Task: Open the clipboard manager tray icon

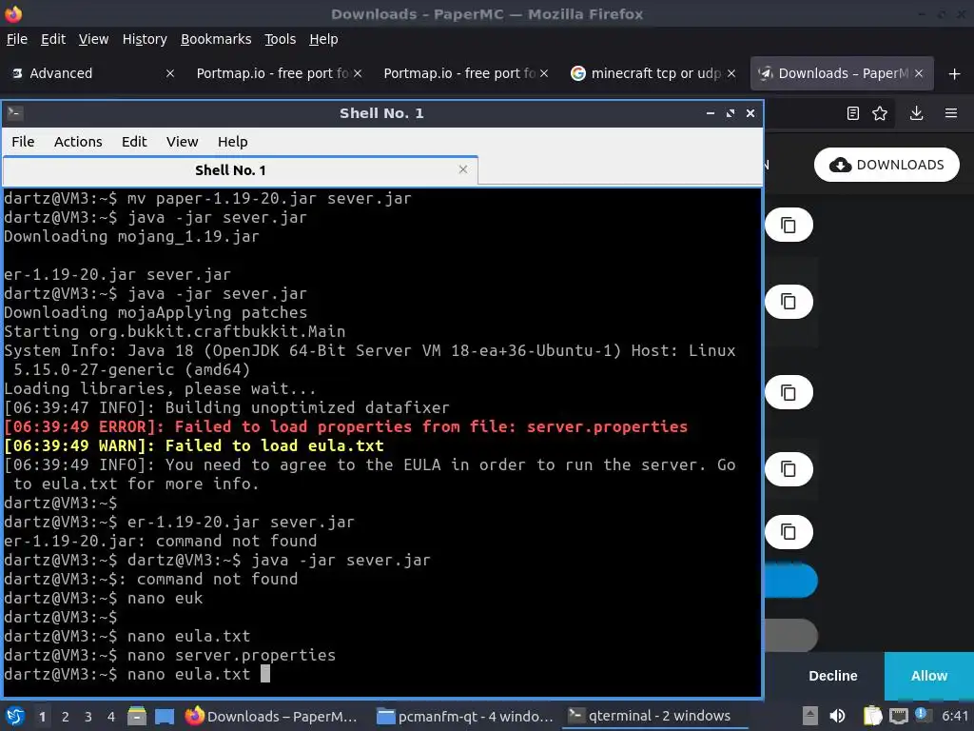Action: pyautogui.click(x=872, y=716)
